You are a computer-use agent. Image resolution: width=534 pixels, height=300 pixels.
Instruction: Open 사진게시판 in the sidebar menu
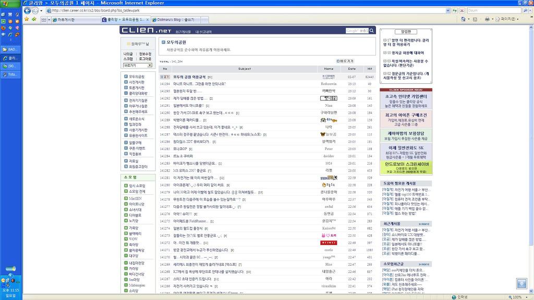(137, 82)
